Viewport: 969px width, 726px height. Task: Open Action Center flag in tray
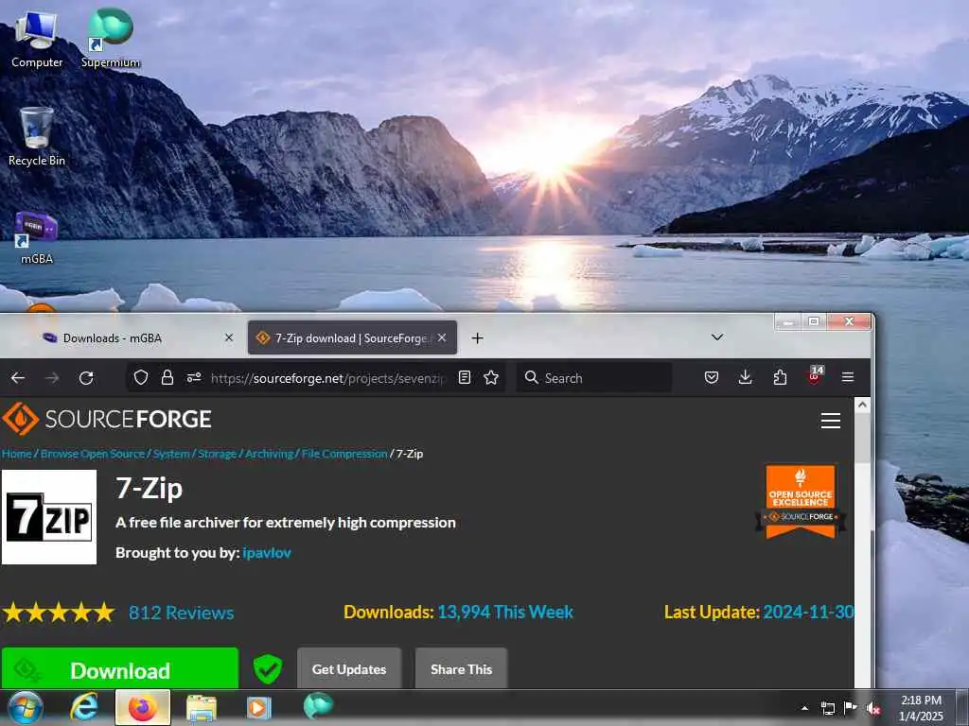coord(850,708)
